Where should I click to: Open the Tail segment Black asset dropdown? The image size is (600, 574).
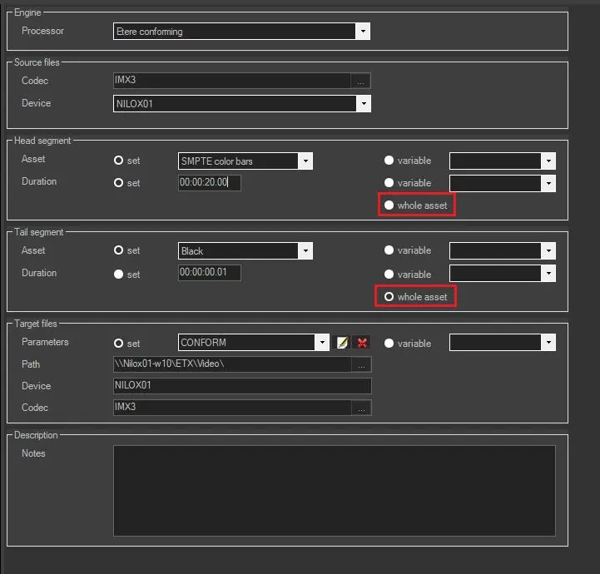pos(305,251)
